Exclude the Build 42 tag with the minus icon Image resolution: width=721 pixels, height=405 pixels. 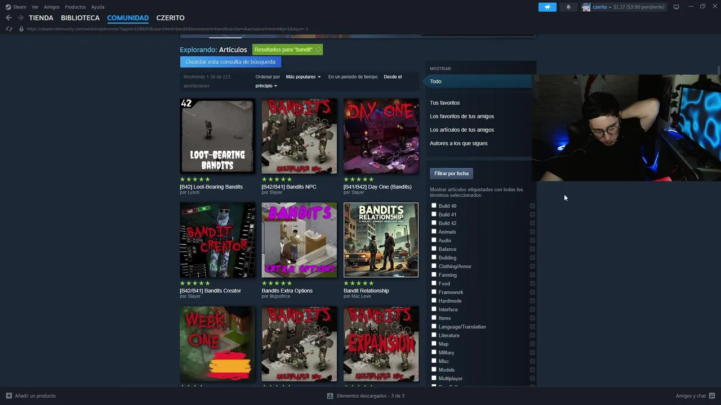(x=532, y=223)
